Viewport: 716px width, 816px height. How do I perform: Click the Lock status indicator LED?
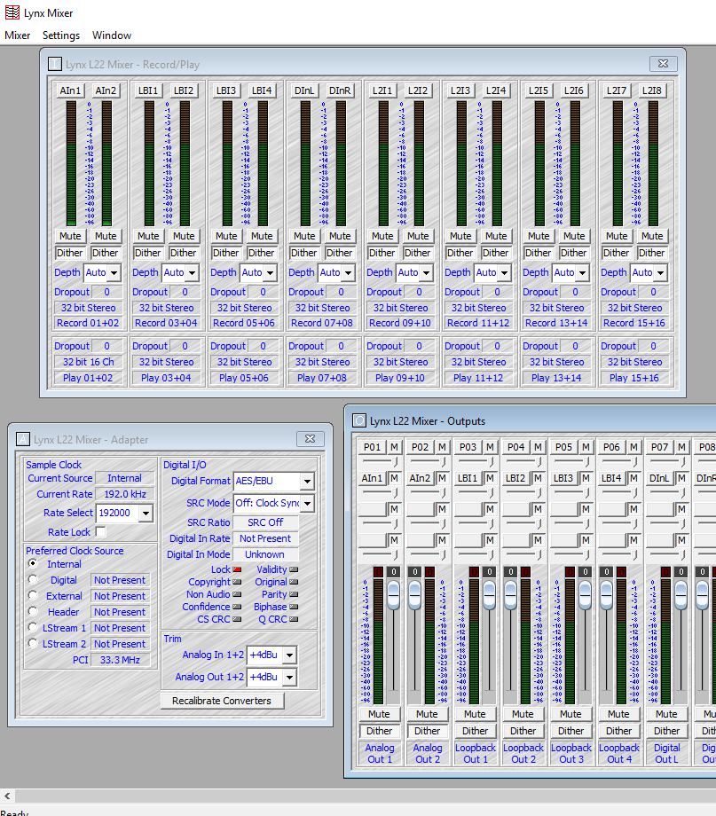point(237,569)
